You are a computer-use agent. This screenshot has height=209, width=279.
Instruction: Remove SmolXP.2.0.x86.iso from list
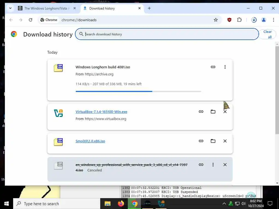pos(225,141)
